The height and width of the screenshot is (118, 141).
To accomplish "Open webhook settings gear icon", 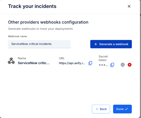I will click(123, 65).
